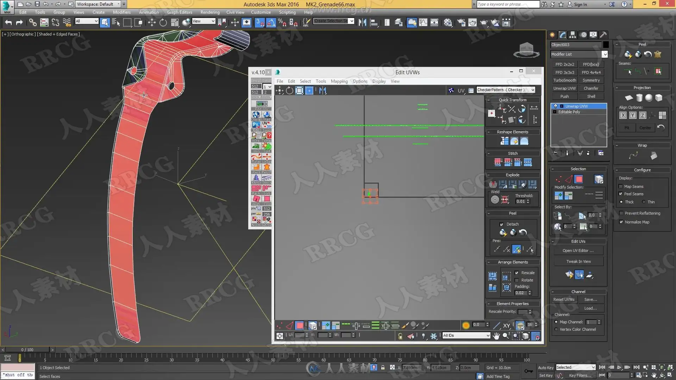This screenshot has width=676, height=380.
Task: Click the Undo arrow in main toolbar
Action: 8,23
